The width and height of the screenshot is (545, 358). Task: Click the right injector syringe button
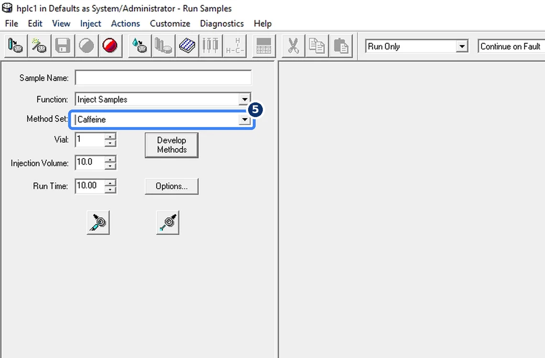[x=168, y=222]
